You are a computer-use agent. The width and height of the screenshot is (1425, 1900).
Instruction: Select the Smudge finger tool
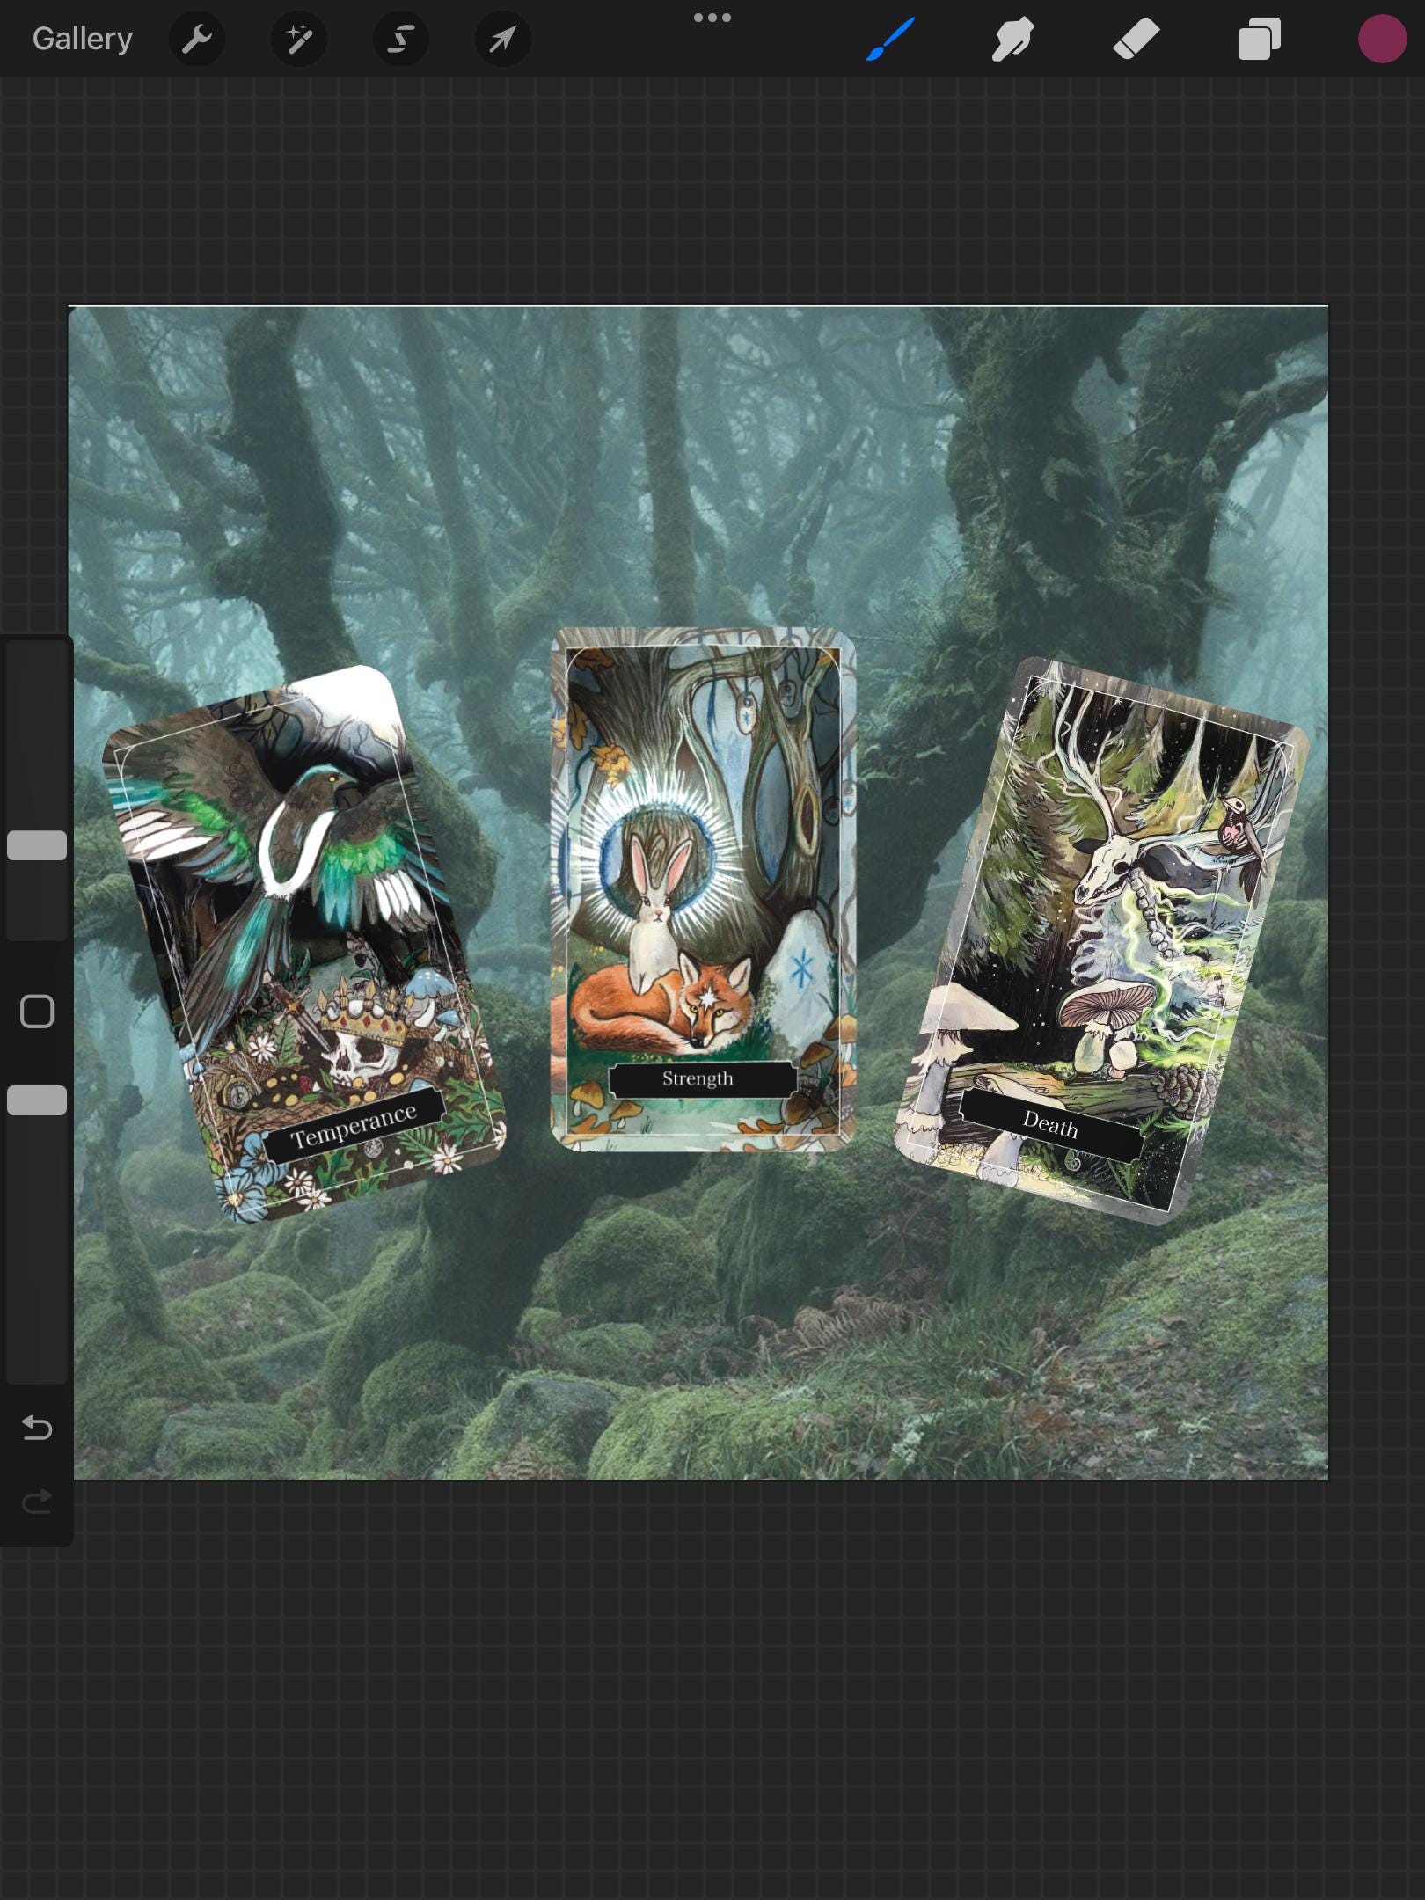(x=1012, y=39)
